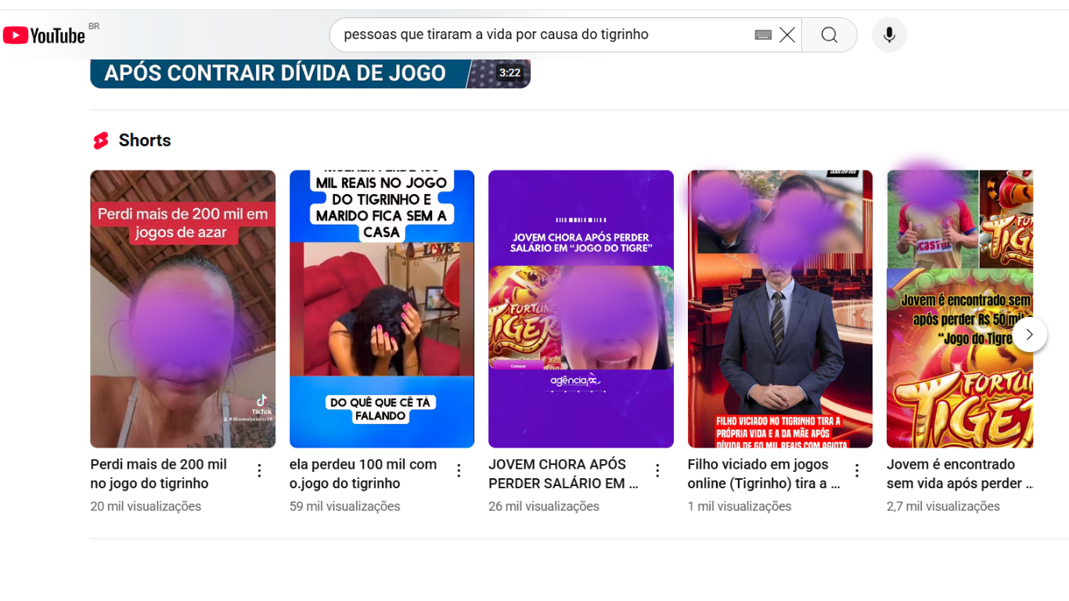
Task: Open title 'ela perdeu 100 mil com o.jogo'
Action: coord(363,473)
